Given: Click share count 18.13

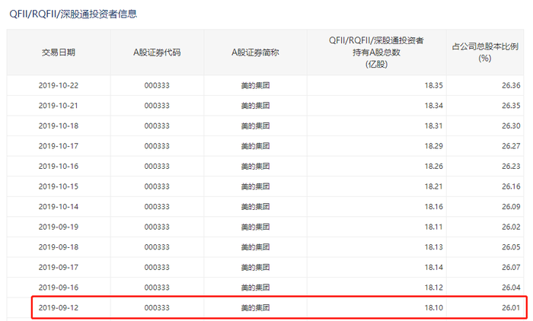Looking at the screenshot, I should (433, 247).
